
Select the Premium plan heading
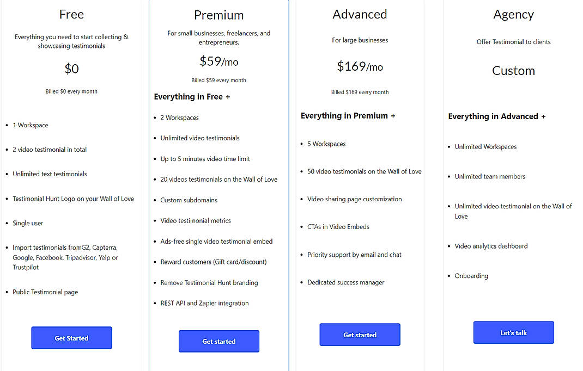pos(219,15)
